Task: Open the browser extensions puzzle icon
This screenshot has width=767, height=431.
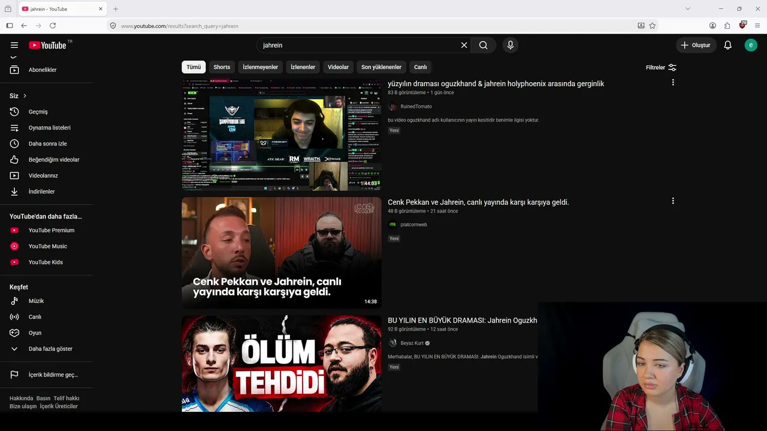Action: pyautogui.click(x=727, y=26)
